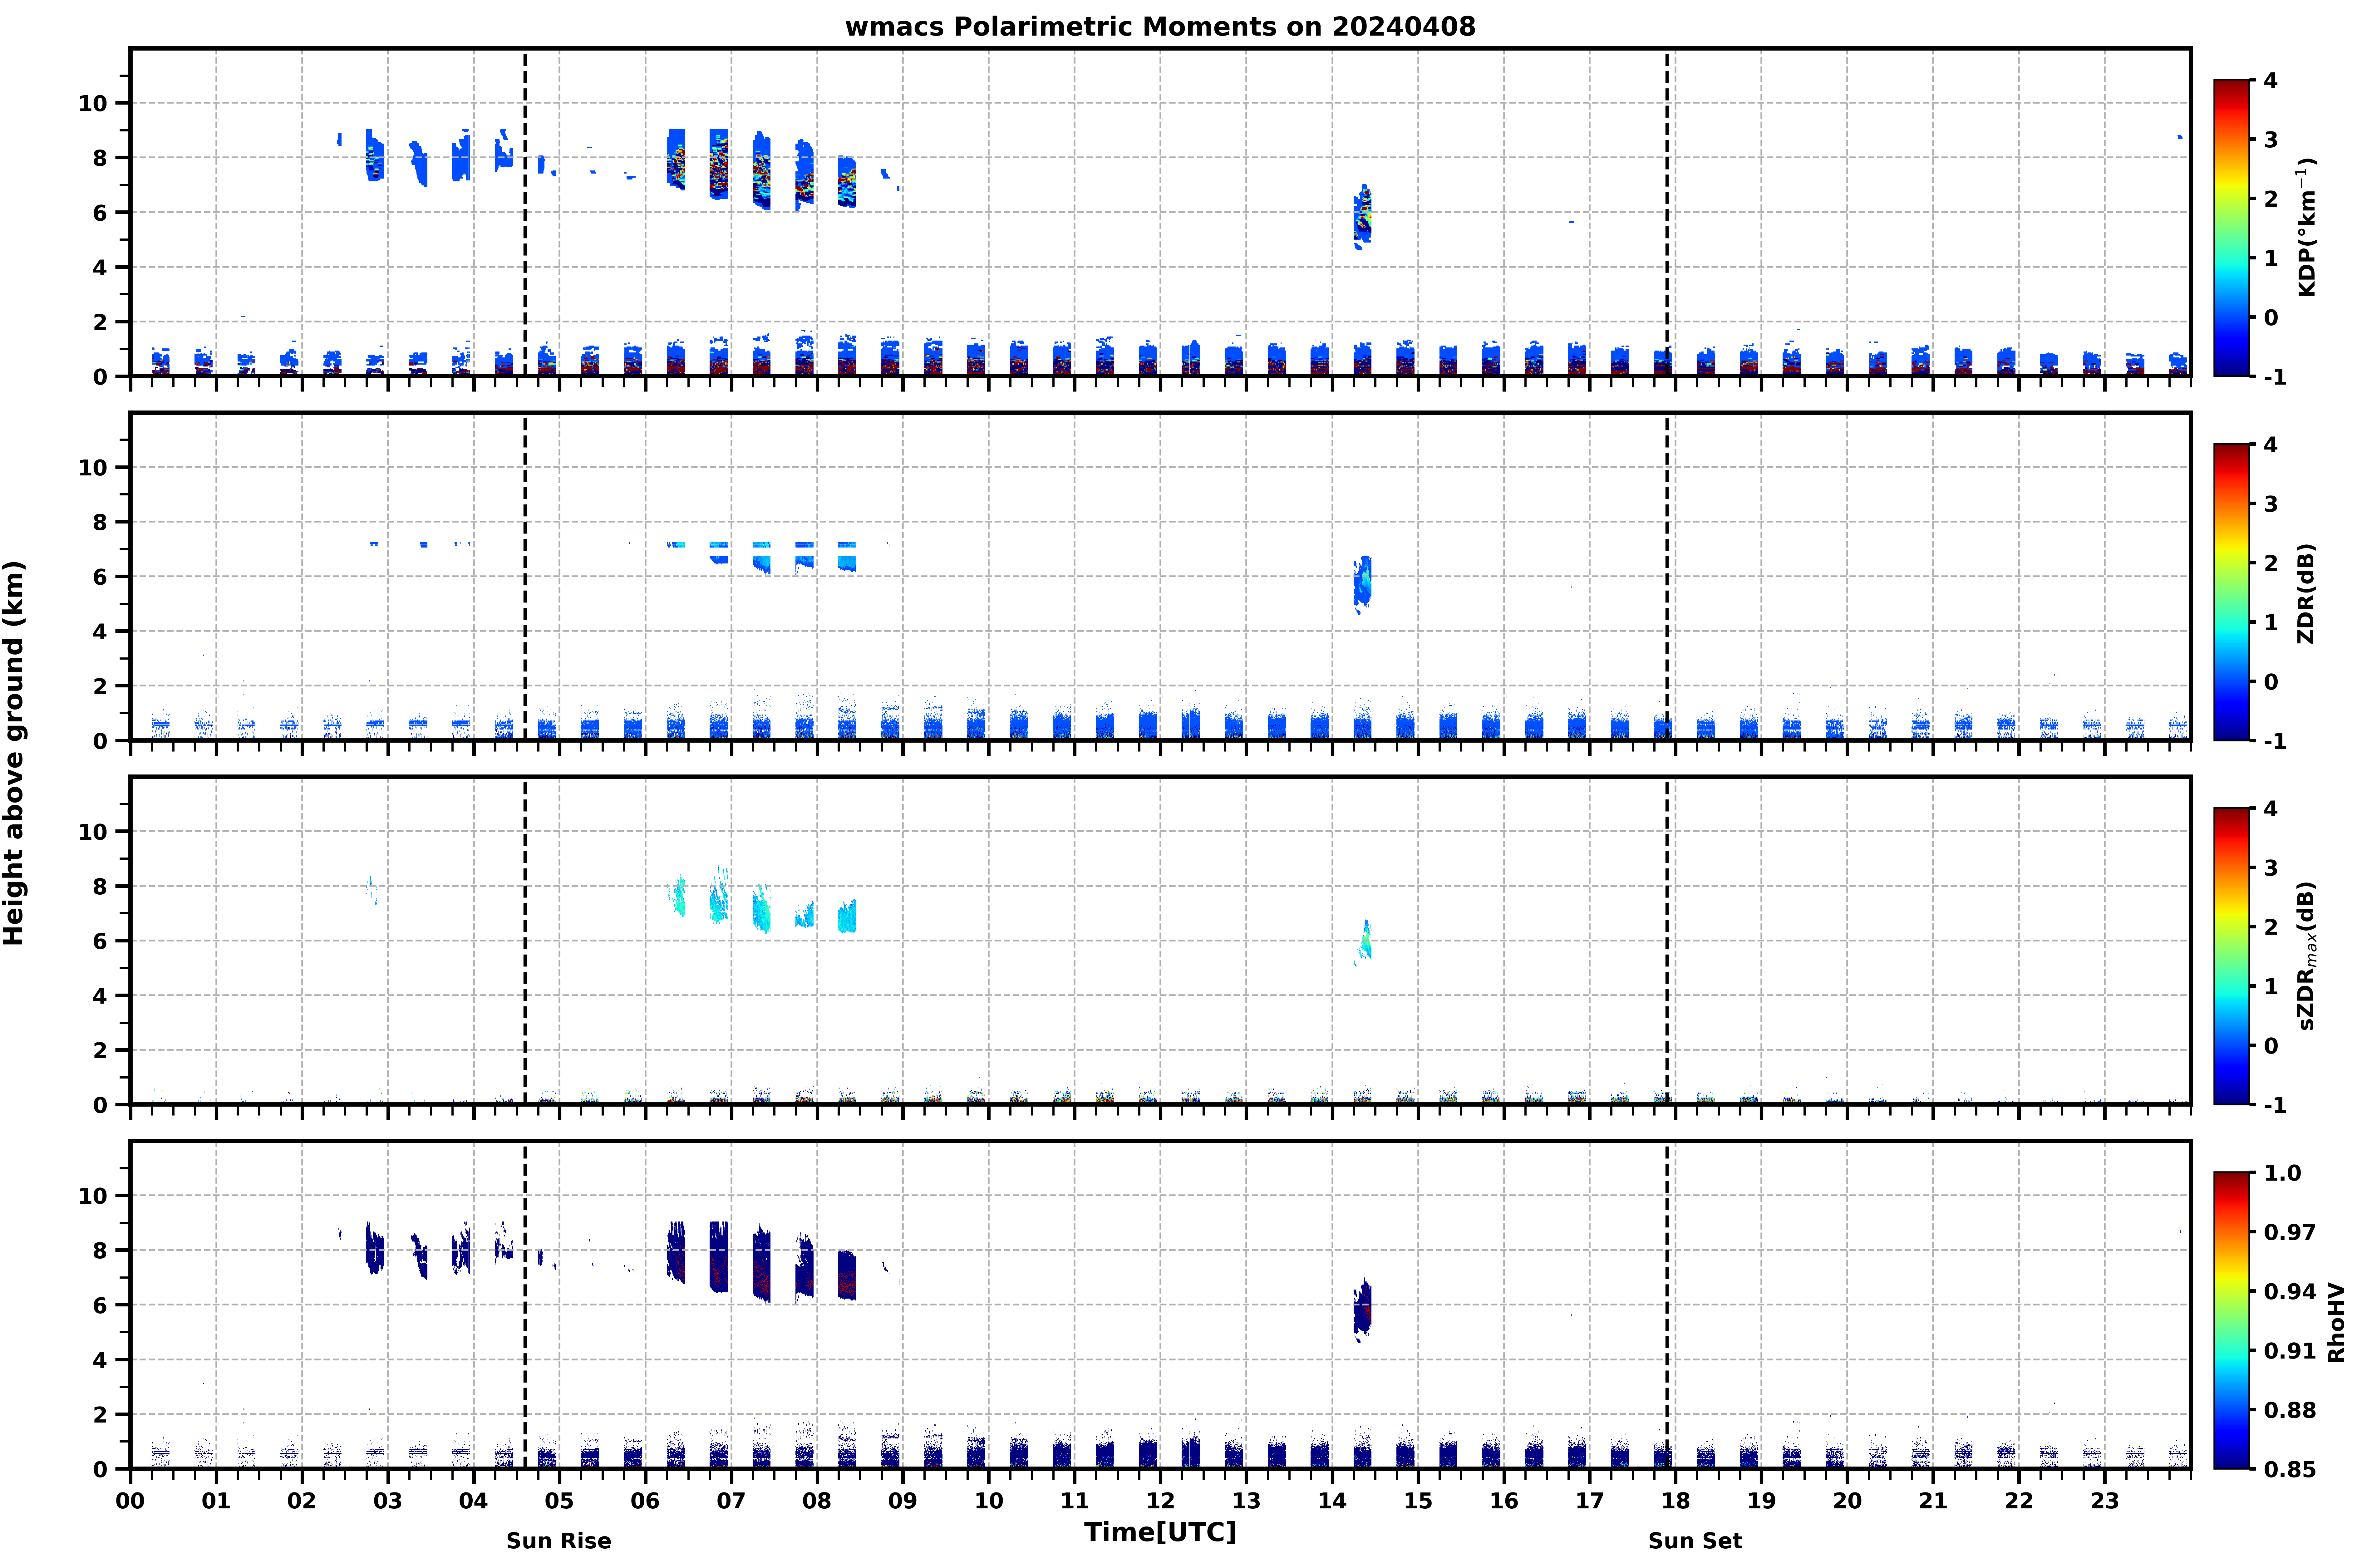Click the plot title wmacs Polarimetric Moments
Viewport: 2362px width, 1568px height.
[x=1160, y=27]
